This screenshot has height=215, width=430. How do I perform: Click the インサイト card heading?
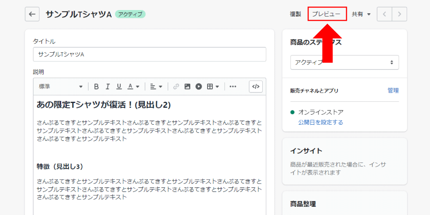point(306,150)
